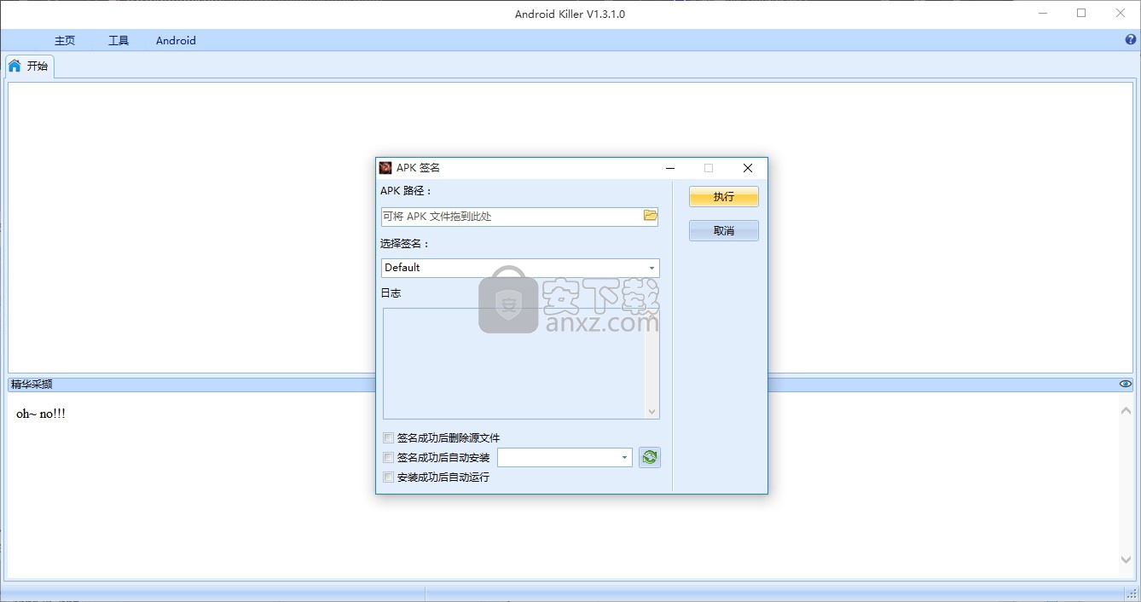The image size is (1141, 602).
Task: Click the log box scroll down arrow
Action: tap(652, 412)
